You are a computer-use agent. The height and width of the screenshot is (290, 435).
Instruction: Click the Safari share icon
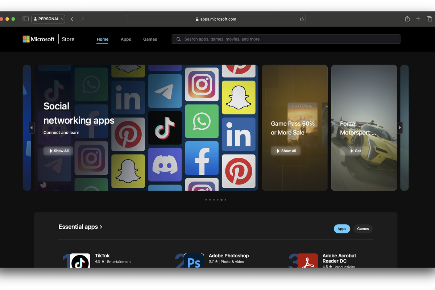tap(407, 18)
